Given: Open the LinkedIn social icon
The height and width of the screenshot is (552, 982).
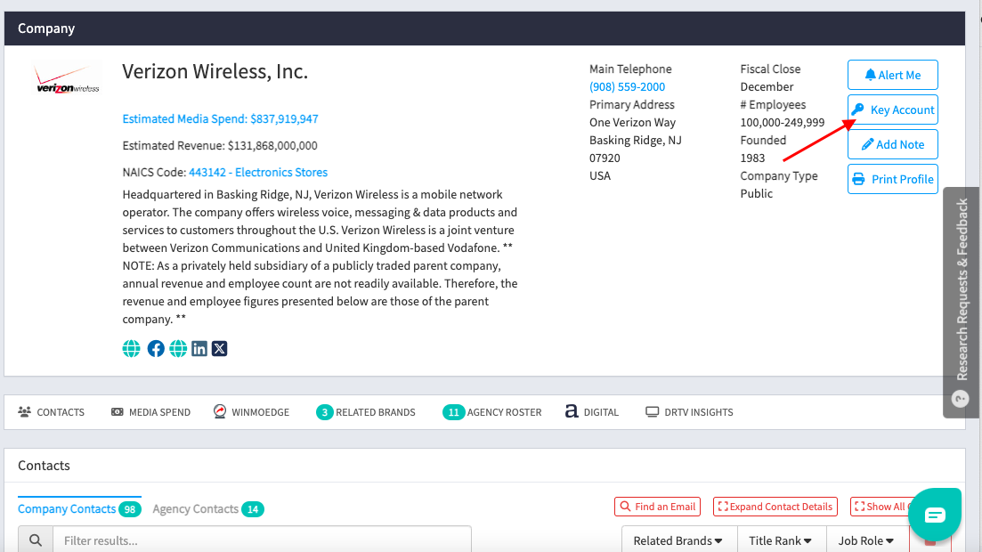Looking at the screenshot, I should coord(199,348).
